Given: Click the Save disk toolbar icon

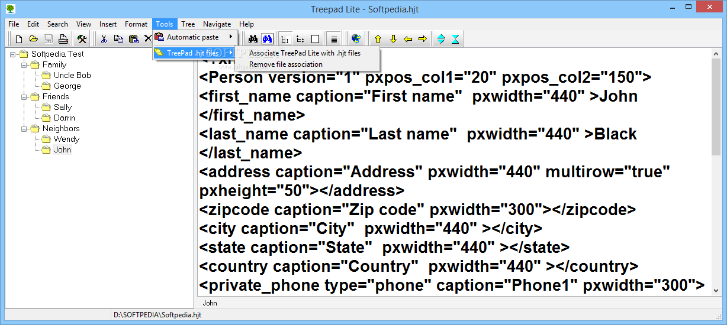Looking at the screenshot, I should click(48, 39).
